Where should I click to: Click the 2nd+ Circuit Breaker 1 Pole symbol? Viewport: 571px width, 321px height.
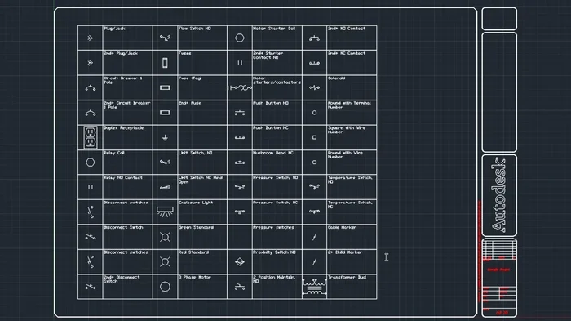pos(91,113)
